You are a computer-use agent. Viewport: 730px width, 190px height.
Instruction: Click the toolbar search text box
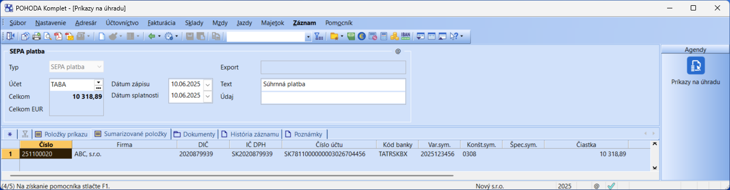tap(265, 37)
